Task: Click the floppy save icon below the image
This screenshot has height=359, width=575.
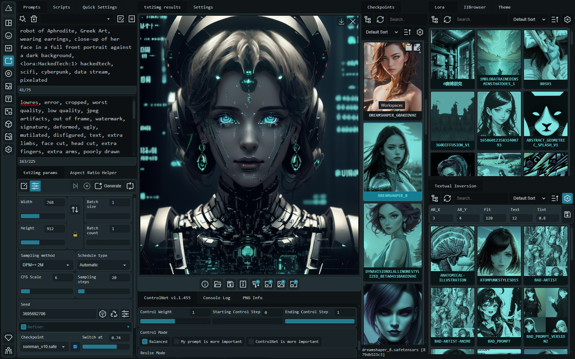Action: click(x=230, y=284)
